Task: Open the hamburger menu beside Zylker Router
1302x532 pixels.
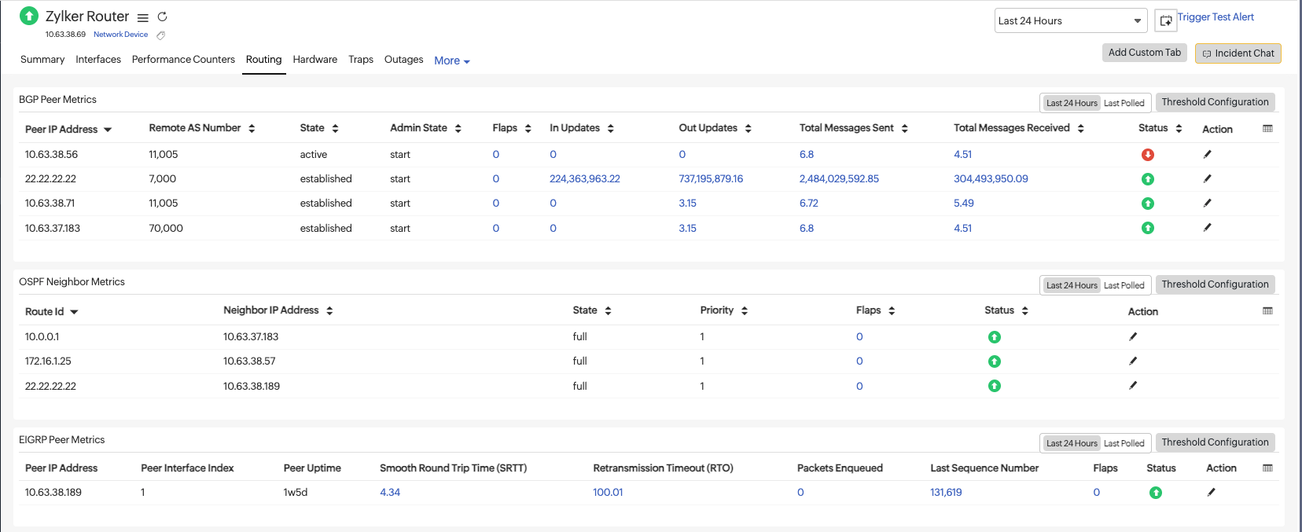Action: pyautogui.click(x=142, y=17)
